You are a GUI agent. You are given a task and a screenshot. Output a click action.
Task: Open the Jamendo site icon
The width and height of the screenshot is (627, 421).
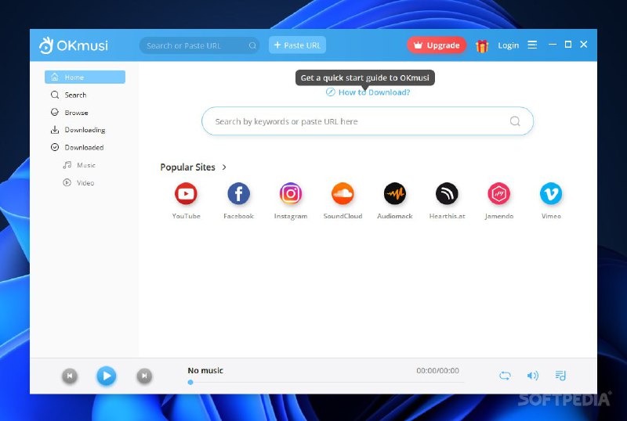coord(498,194)
